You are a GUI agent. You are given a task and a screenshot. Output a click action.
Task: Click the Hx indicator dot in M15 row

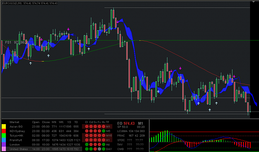104,136
